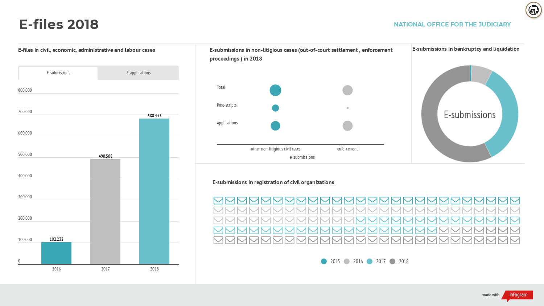Toggle the 2018 legend series
This screenshot has height=306, width=544.
(x=399, y=261)
